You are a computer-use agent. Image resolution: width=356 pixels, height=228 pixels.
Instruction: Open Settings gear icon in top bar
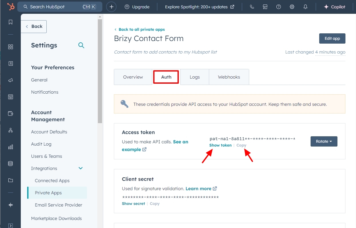point(292,7)
